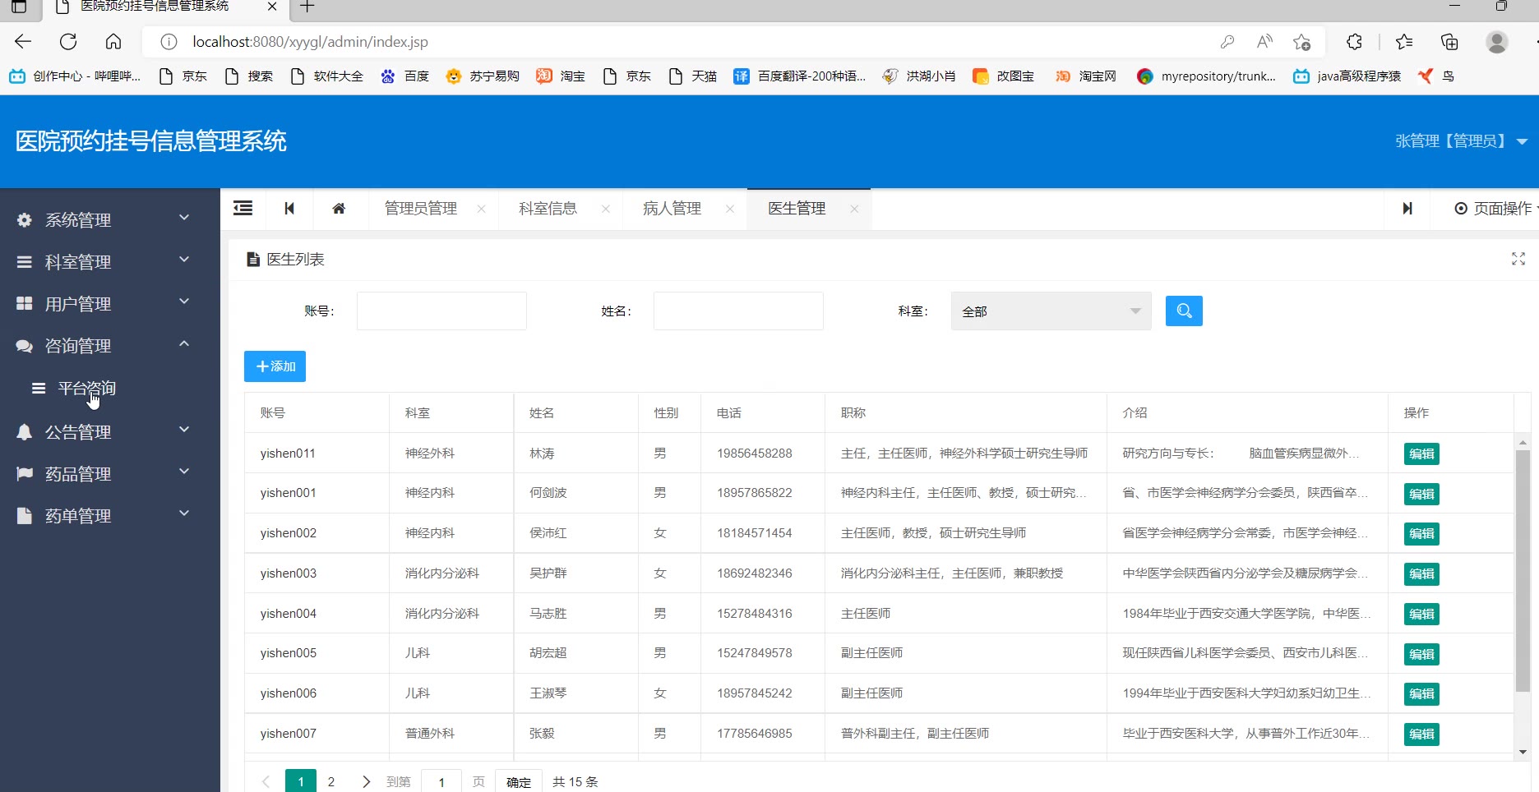Click the read aloud icon in address bar
The width and height of the screenshot is (1539, 792).
point(1264,41)
